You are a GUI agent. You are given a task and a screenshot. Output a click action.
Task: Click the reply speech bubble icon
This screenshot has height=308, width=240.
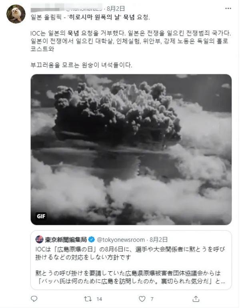[34, 299]
